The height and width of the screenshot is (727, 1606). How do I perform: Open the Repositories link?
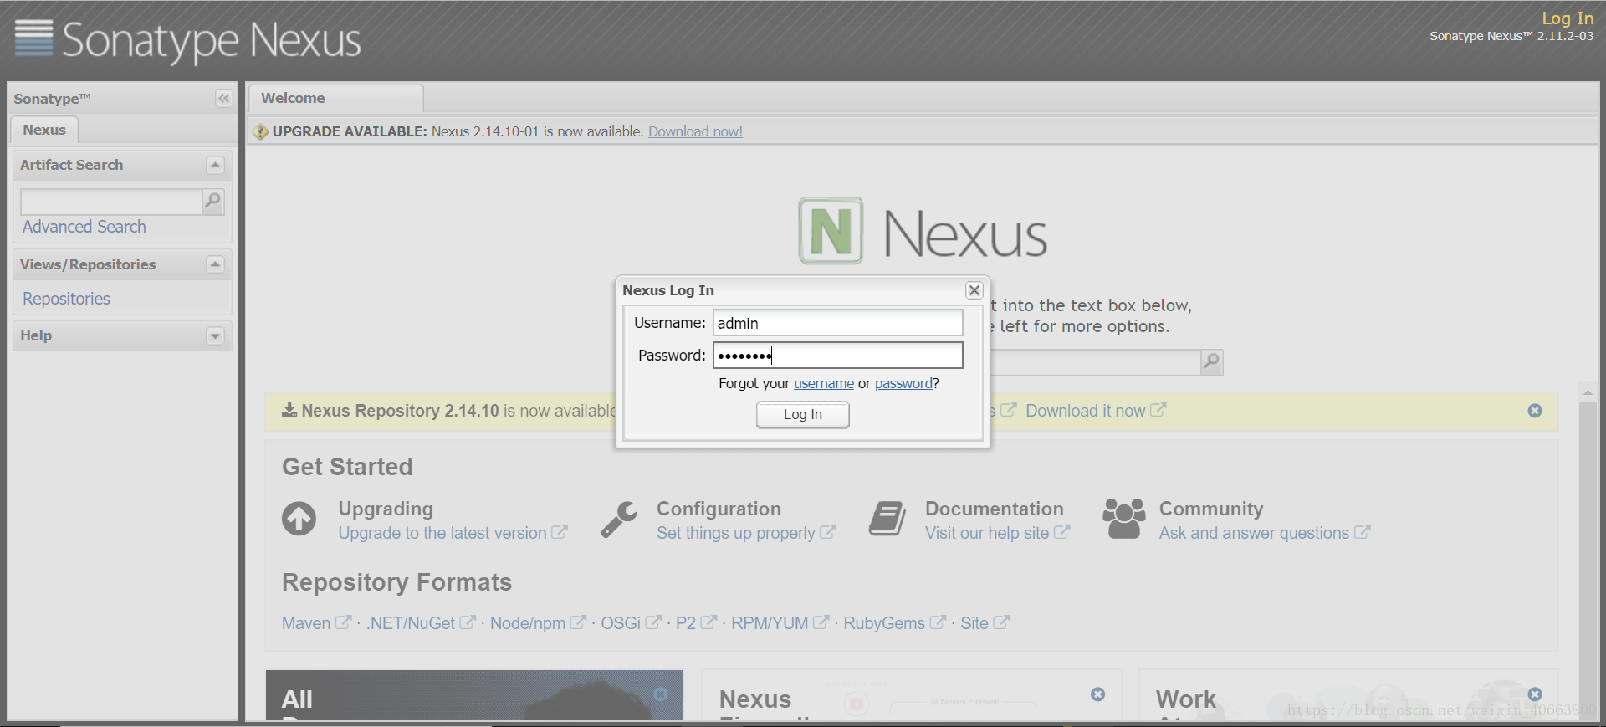(x=67, y=299)
